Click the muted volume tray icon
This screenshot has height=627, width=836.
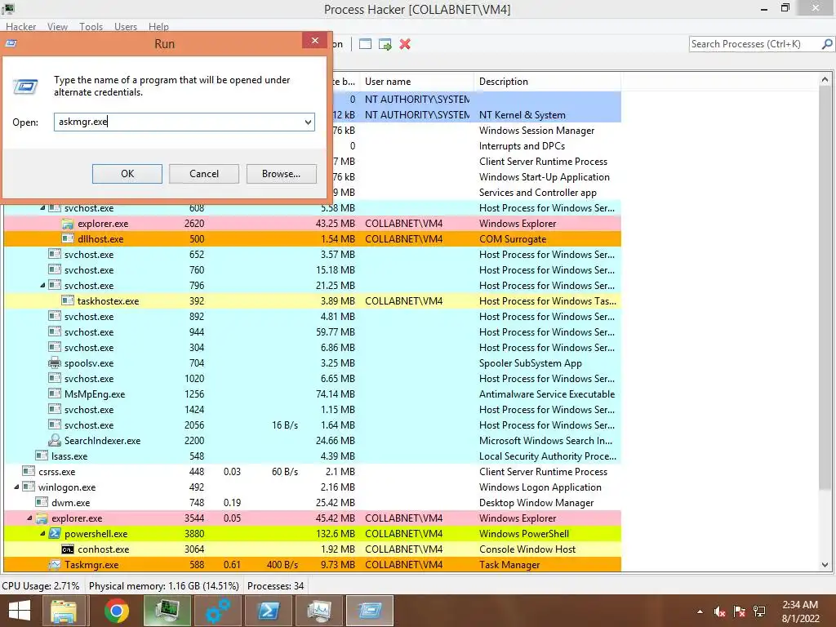(x=719, y=611)
